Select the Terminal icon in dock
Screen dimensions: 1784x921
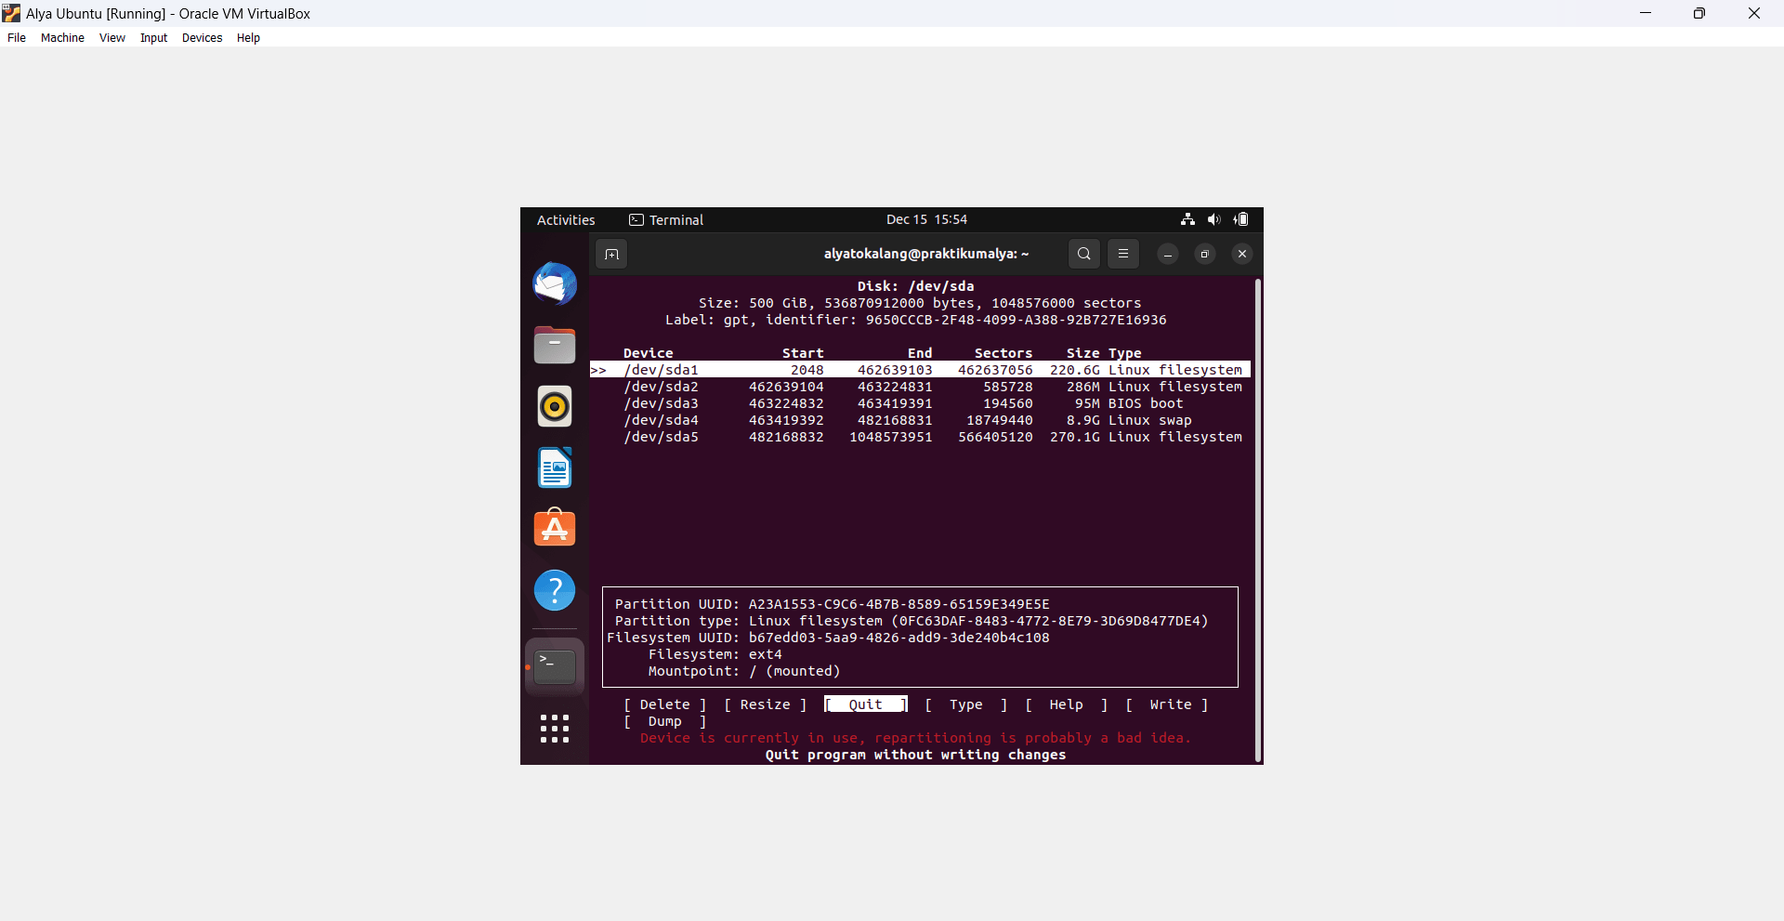[x=555, y=666]
